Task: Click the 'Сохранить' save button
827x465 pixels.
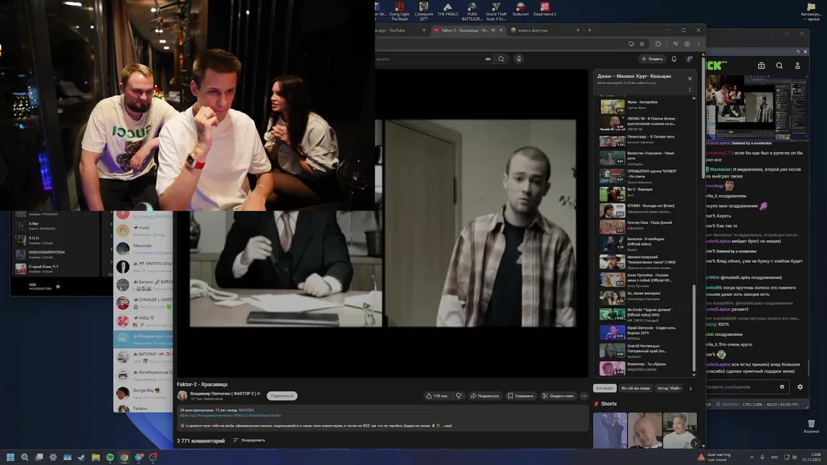Action: coord(520,395)
